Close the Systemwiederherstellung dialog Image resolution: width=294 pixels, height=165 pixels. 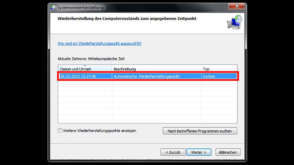[x=237, y=6]
